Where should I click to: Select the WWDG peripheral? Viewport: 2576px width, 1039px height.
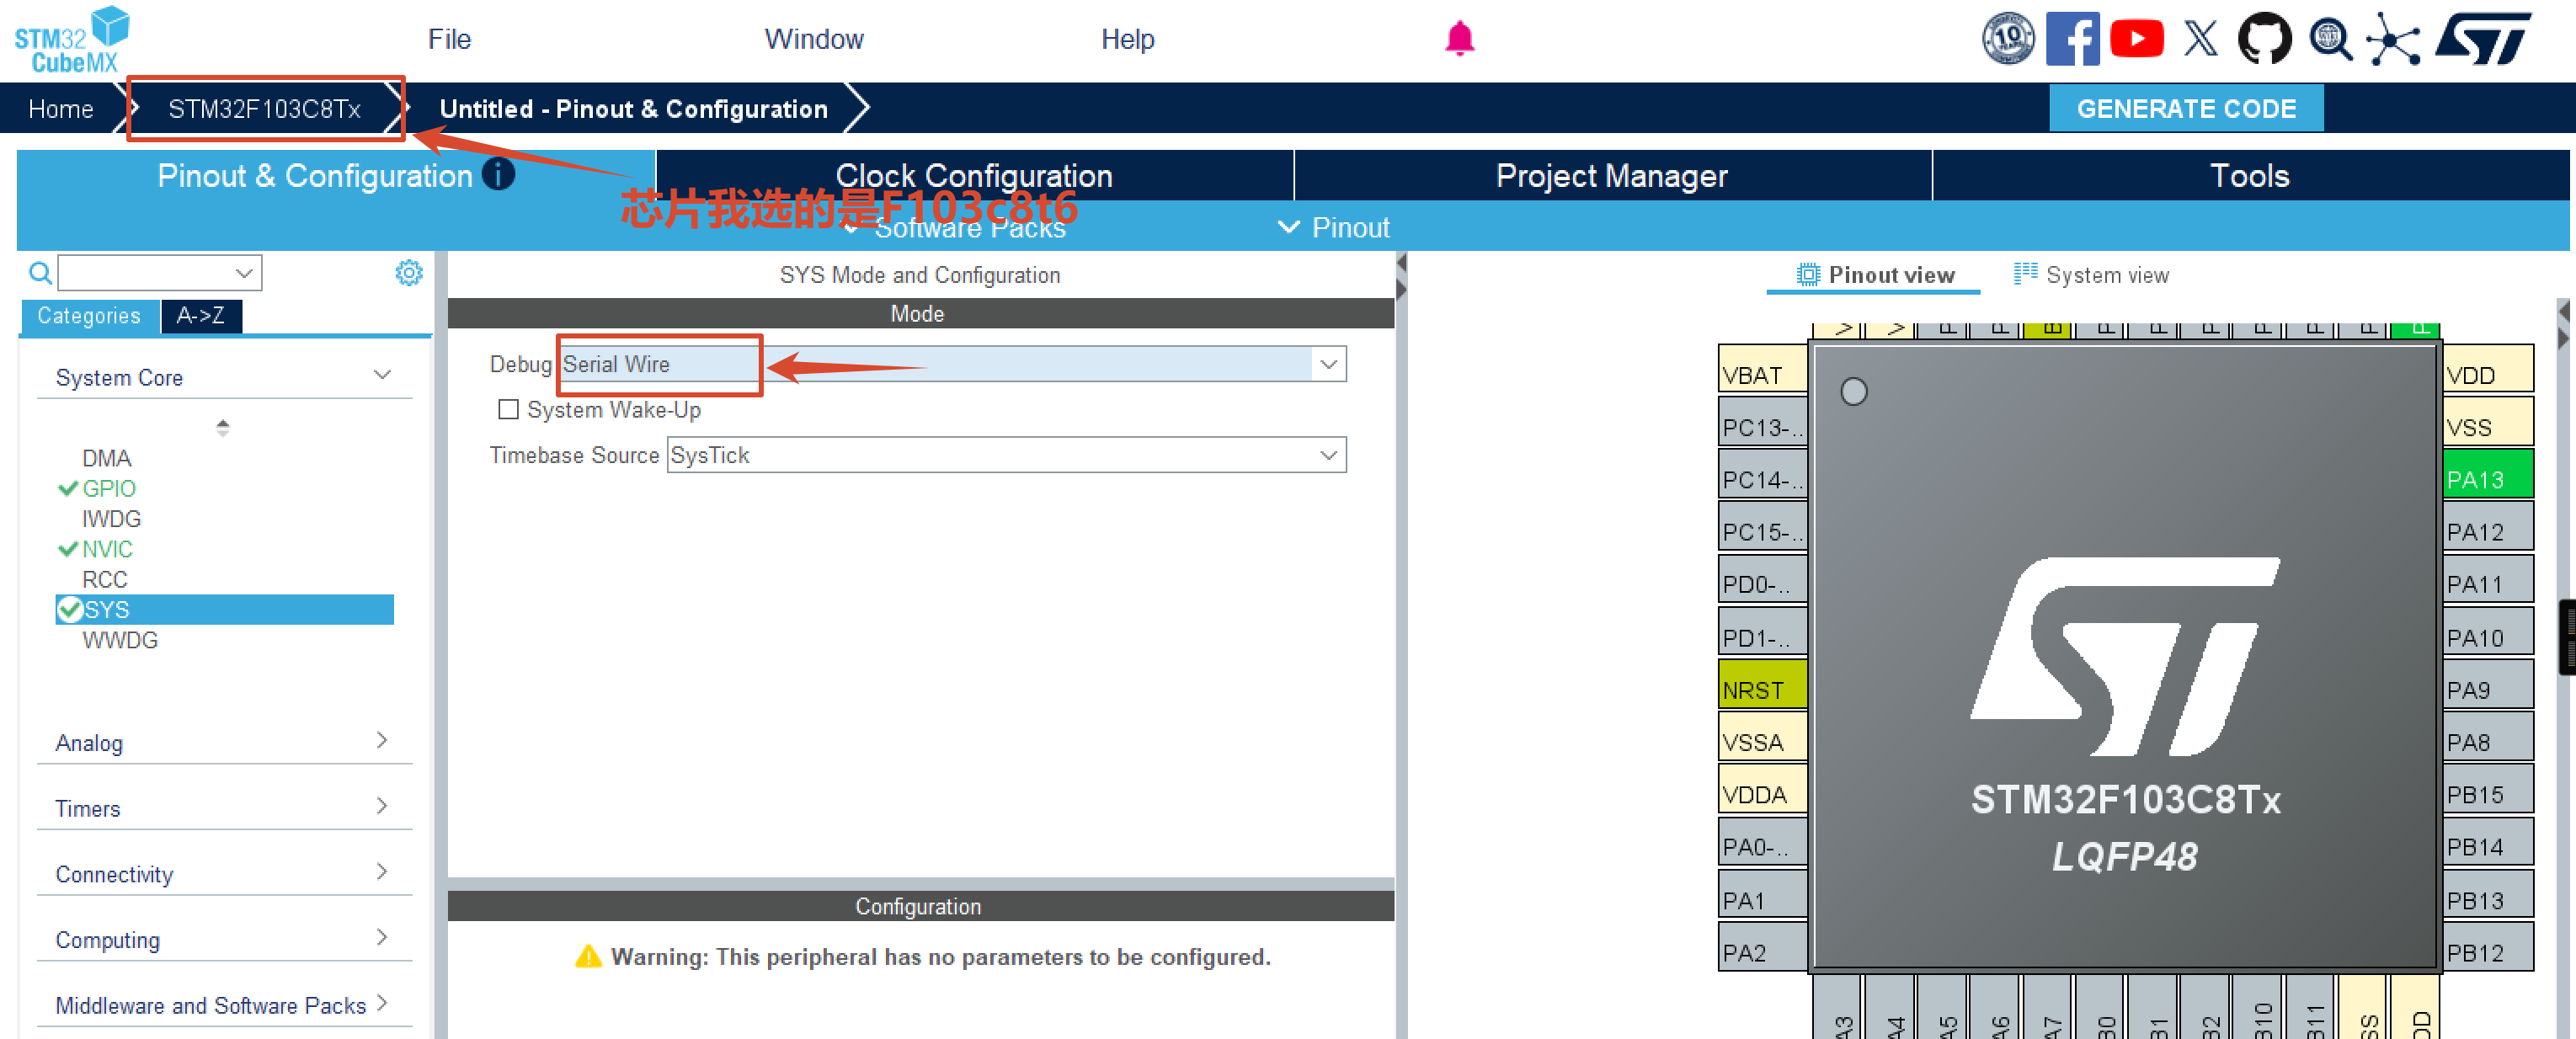(120, 639)
